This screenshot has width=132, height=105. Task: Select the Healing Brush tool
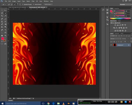coord(2,19)
